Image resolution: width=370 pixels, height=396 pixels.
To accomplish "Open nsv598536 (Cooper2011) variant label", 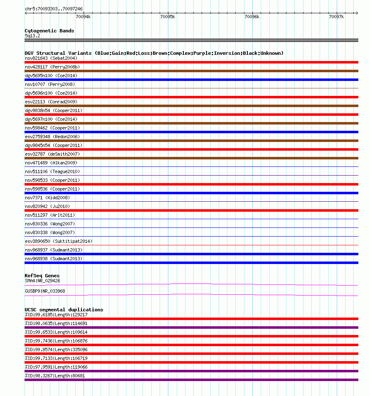I will (52, 189).
